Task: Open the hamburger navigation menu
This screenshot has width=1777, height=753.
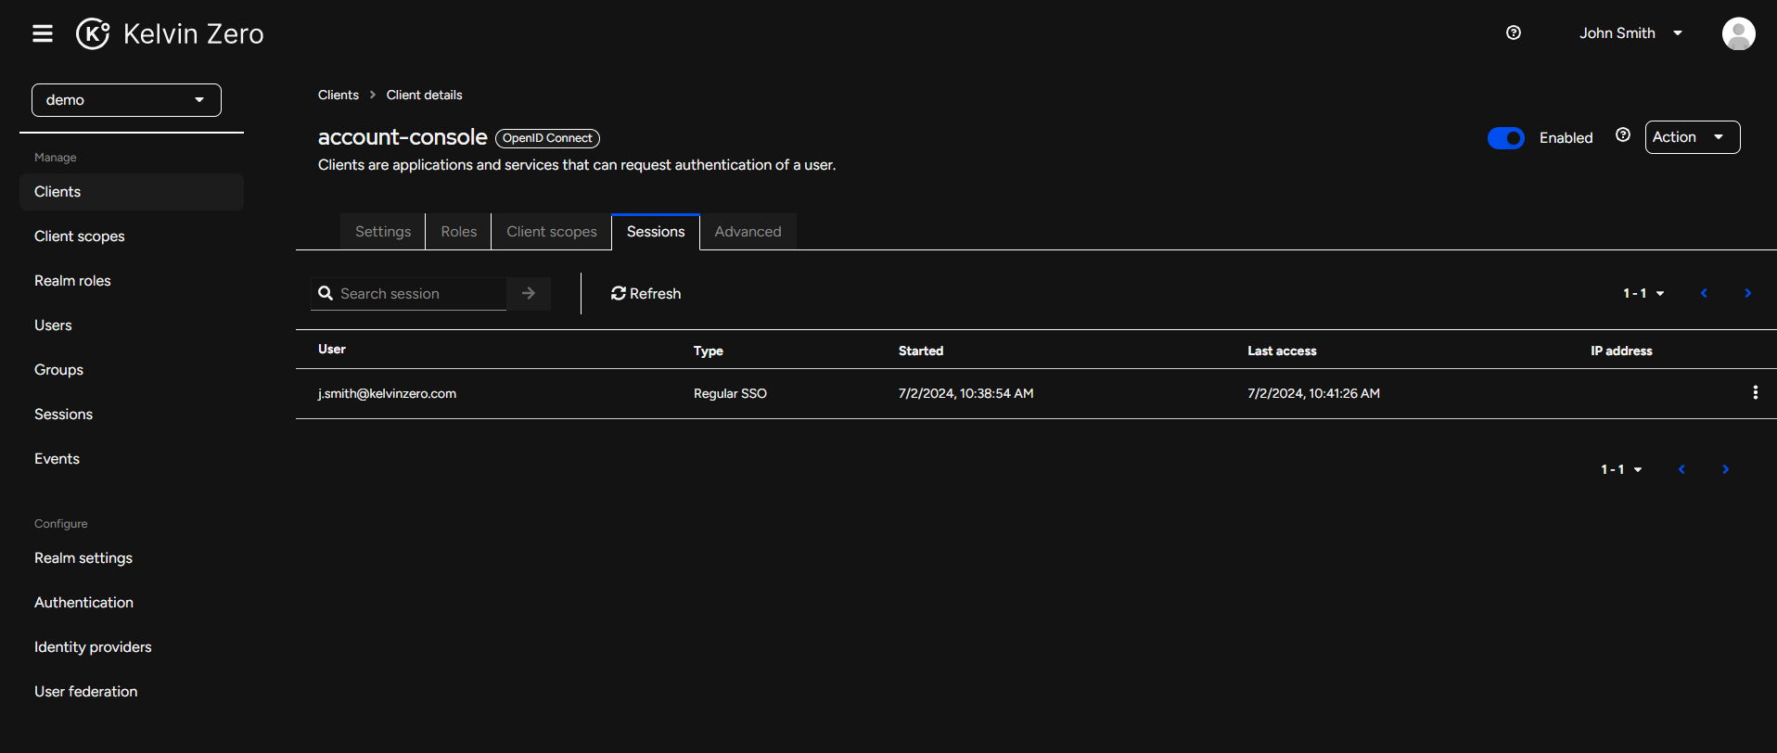Action: [43, 33]
